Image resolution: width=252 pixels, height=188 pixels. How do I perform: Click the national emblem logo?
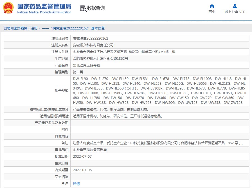9,8
